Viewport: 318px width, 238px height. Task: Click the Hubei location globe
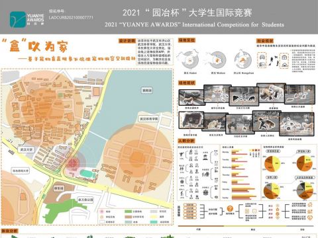189,60
